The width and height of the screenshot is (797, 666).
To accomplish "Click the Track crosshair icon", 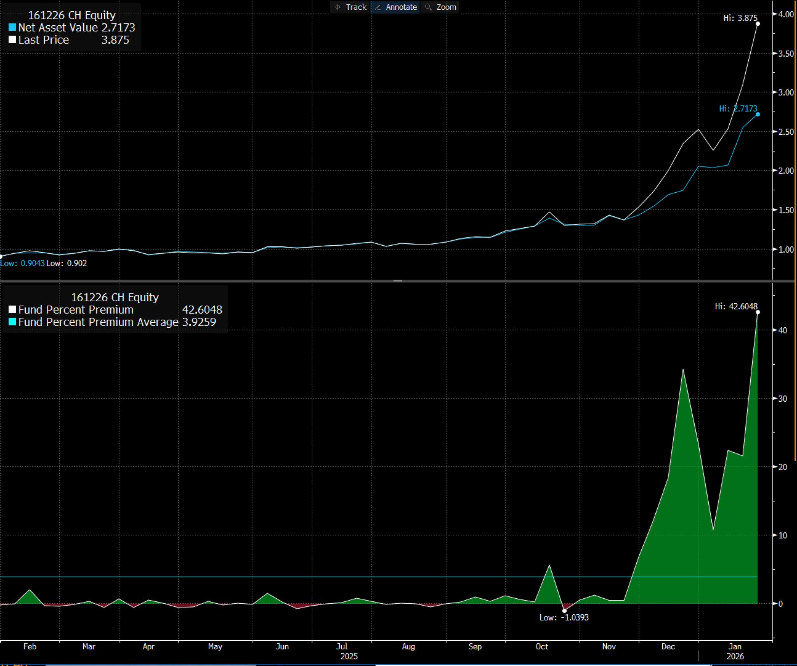I will 338,7.
